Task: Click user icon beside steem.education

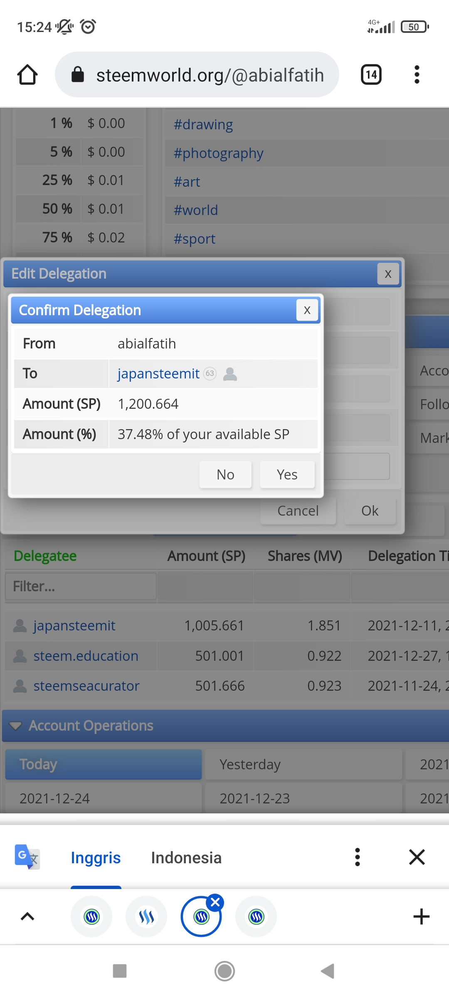Action: (x=20, y=656)
